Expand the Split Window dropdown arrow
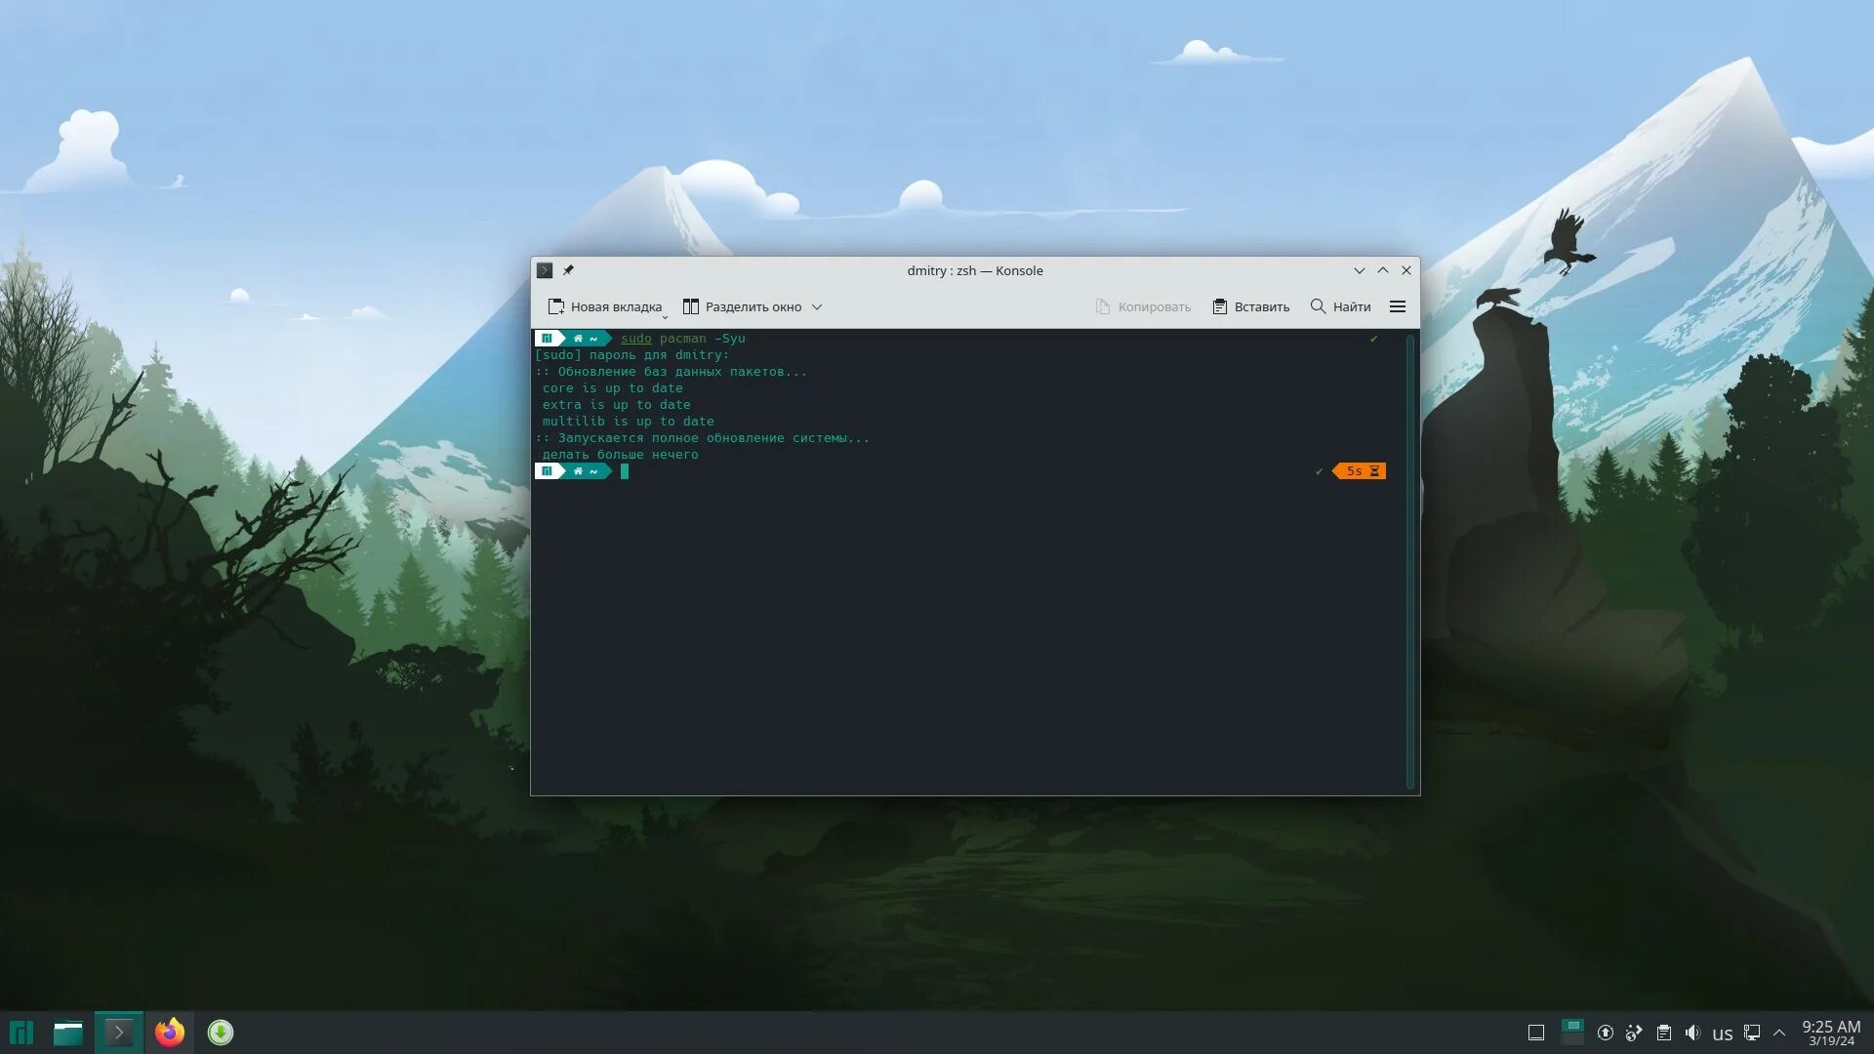This screenshot has width=1874, height=1054. (x=817, y=306)
